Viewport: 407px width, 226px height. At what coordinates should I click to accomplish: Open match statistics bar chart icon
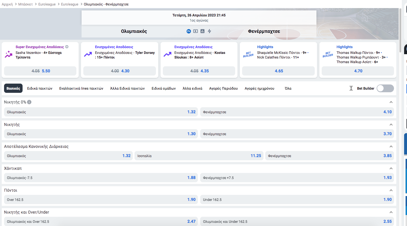pos(202,31)
